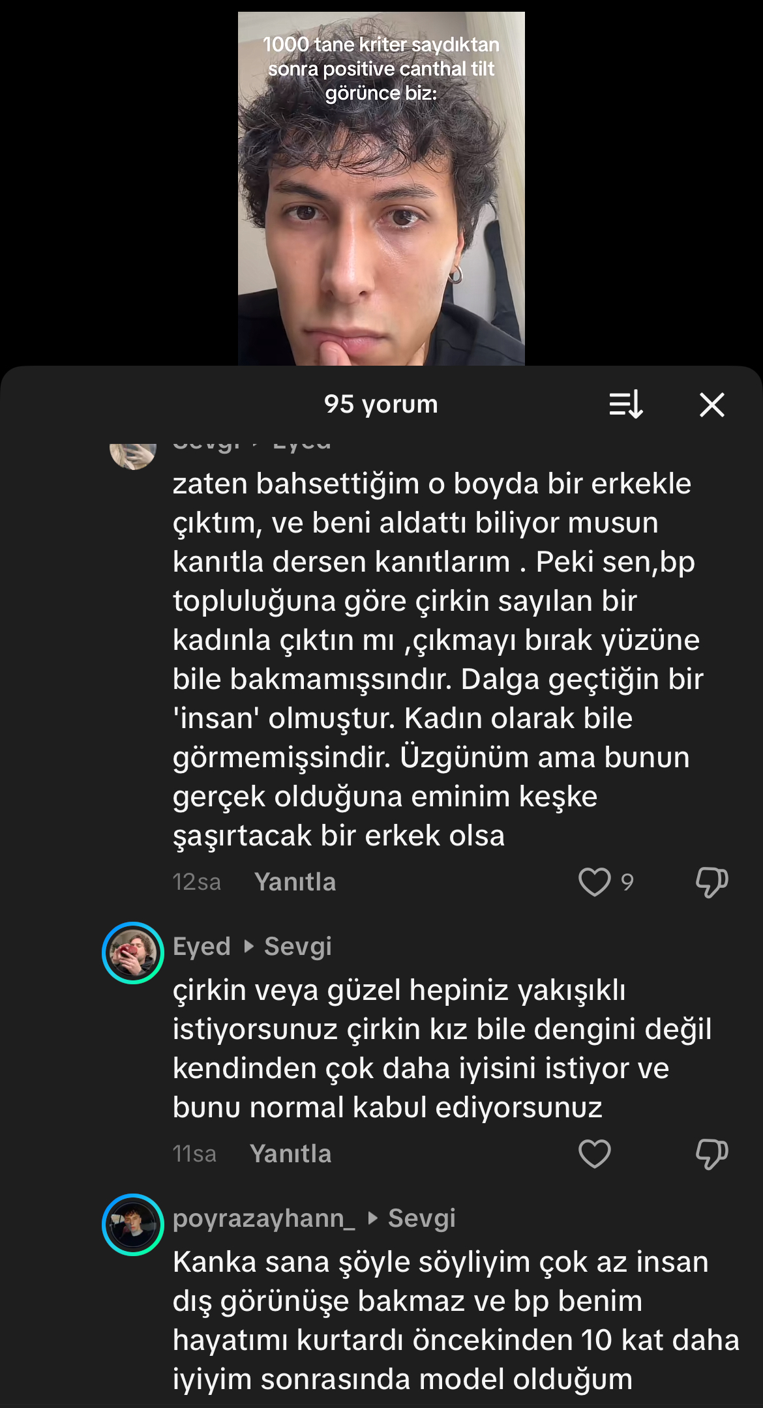The image size is (763, 1408).
Task: Close the 95 yorum comments panel
Action: (x=712, y=405)
